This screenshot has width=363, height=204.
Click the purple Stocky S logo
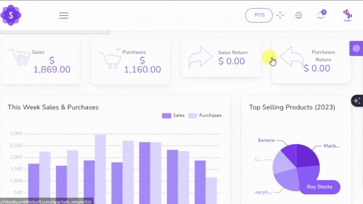11,15
